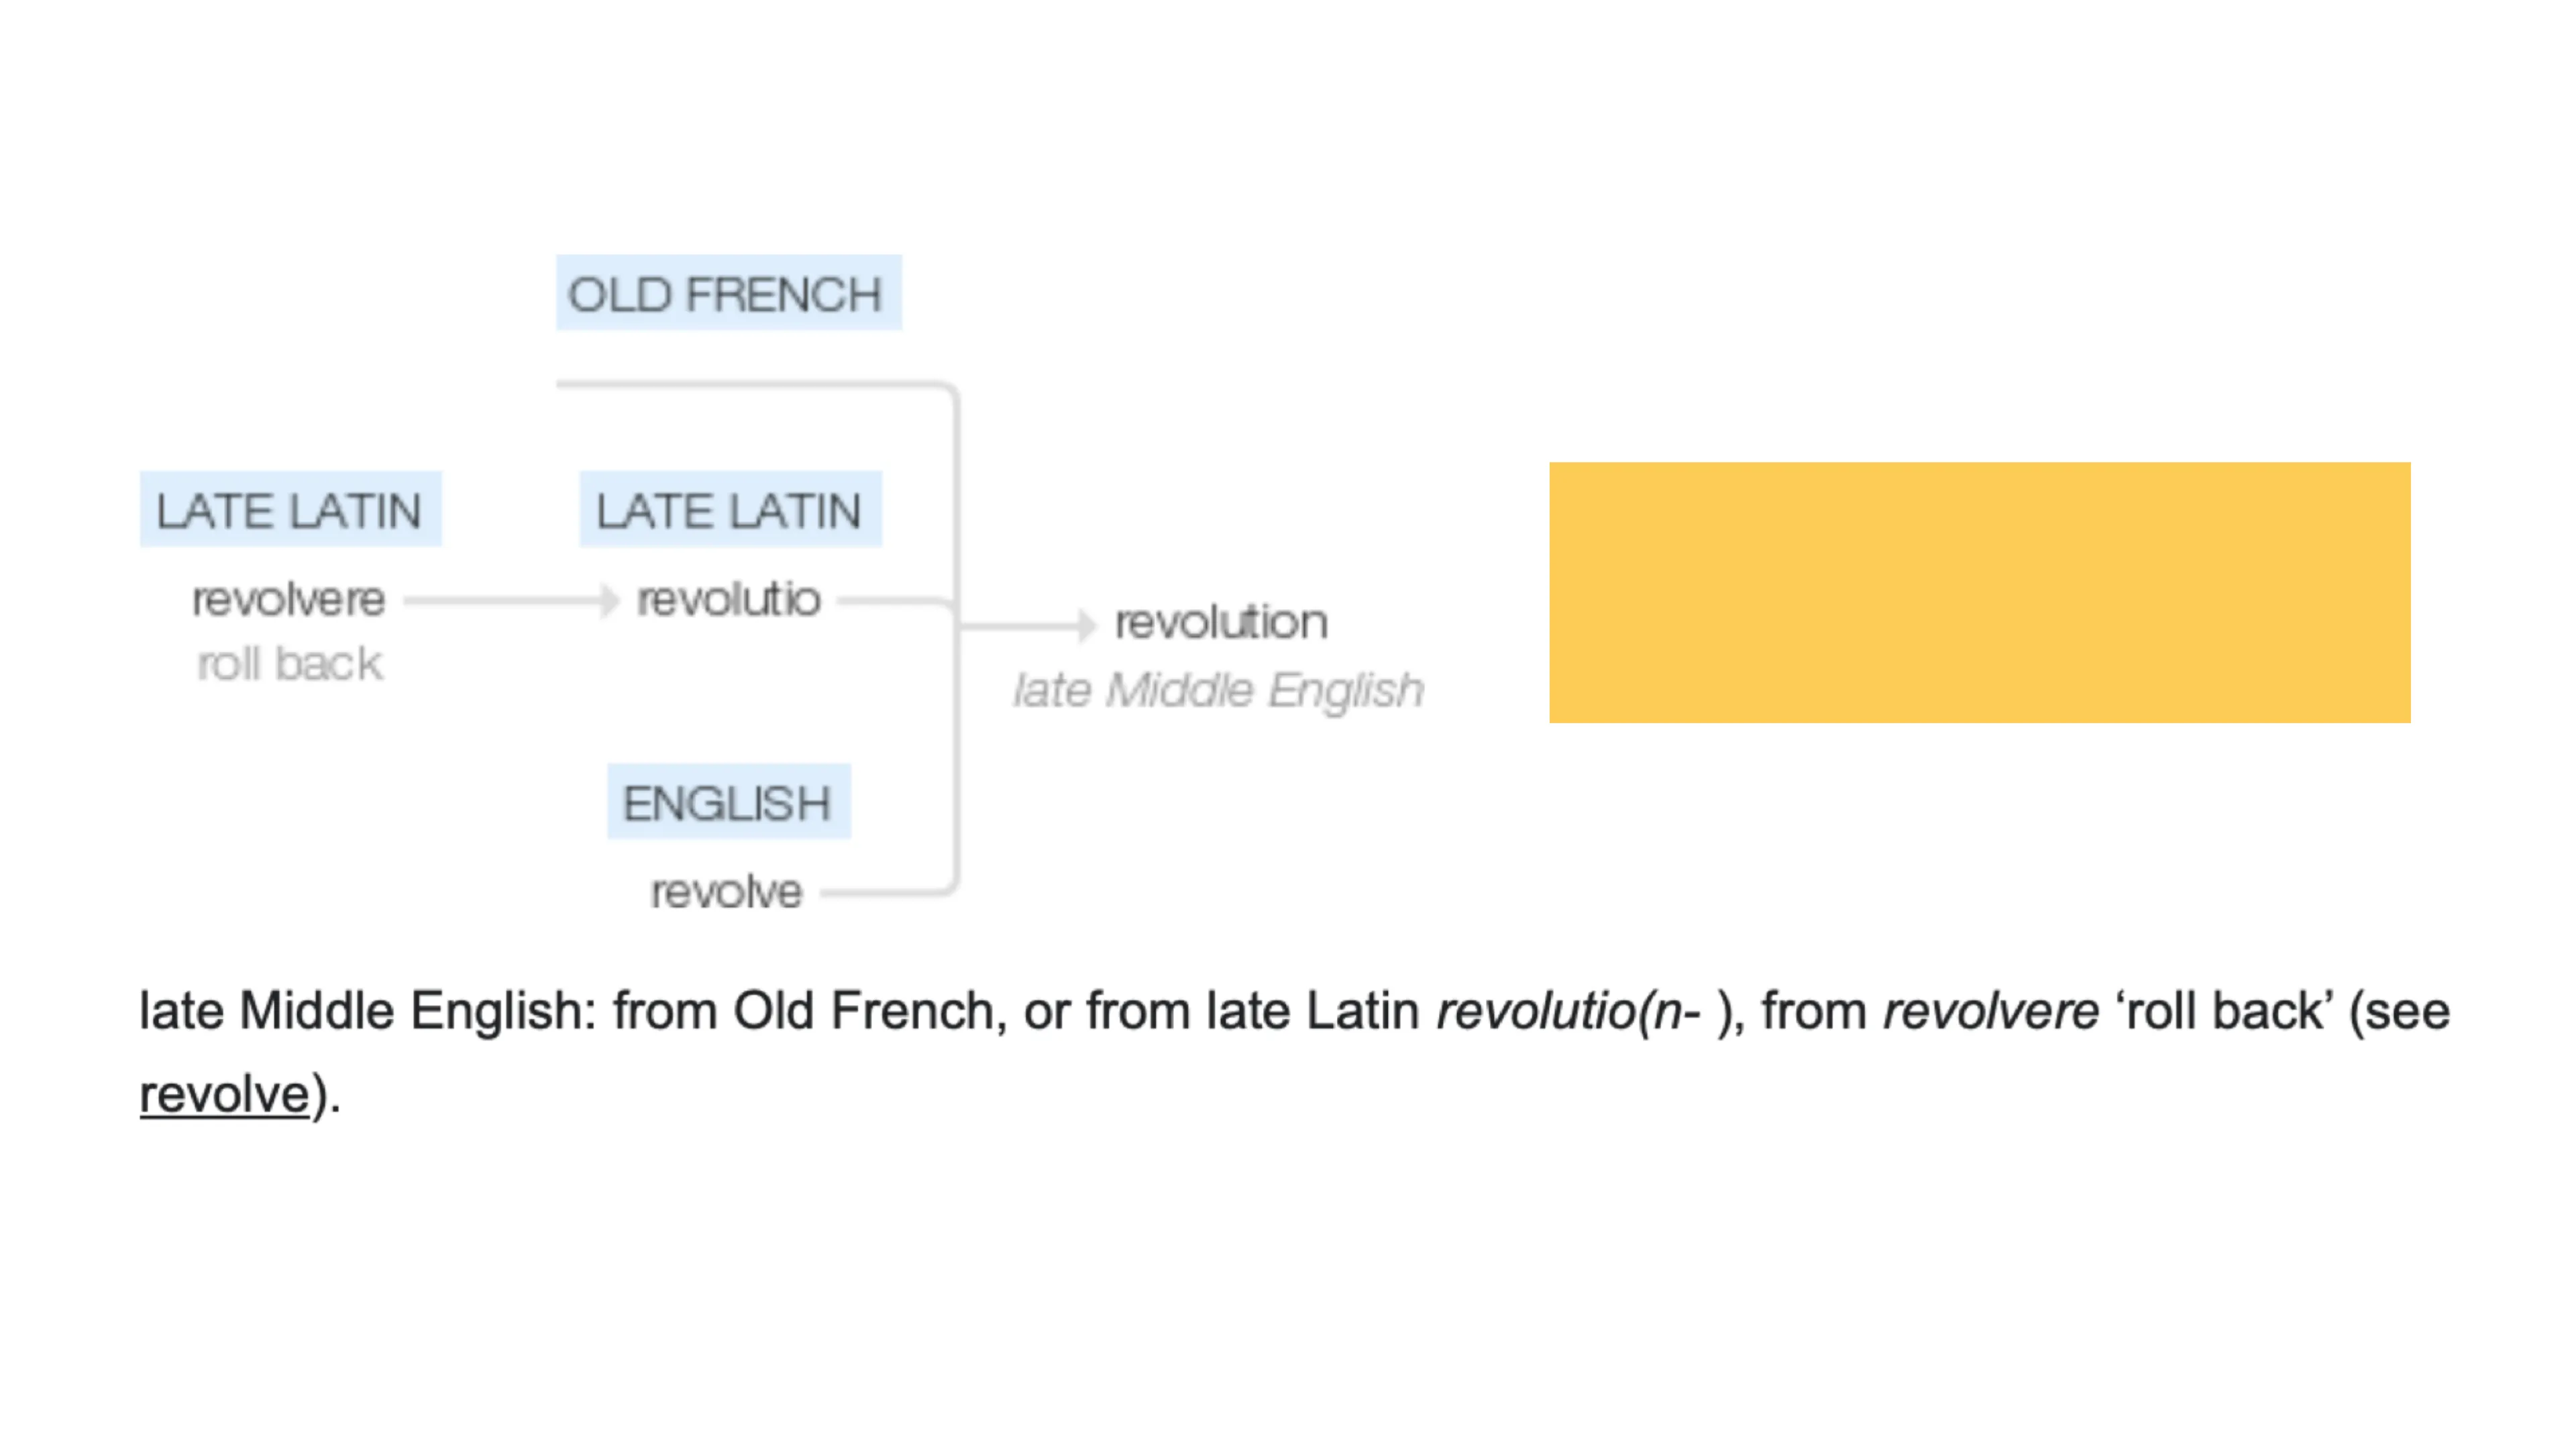
Task: Select the italic late Middle English caption
Action: point(1218,690)
